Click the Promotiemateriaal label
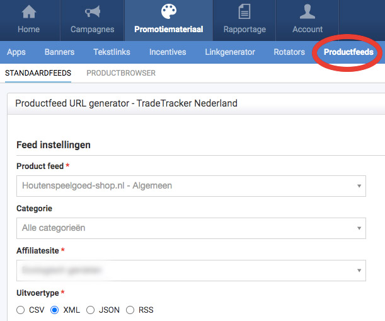The image size is (385, 321). point(169,29)
